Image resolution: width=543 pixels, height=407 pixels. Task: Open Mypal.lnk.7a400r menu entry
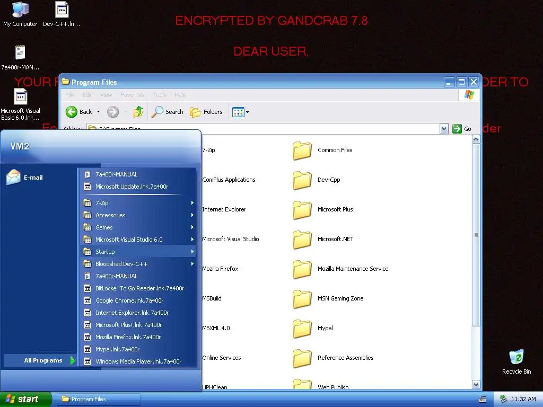pyautogui.click(x=138, y=349)
